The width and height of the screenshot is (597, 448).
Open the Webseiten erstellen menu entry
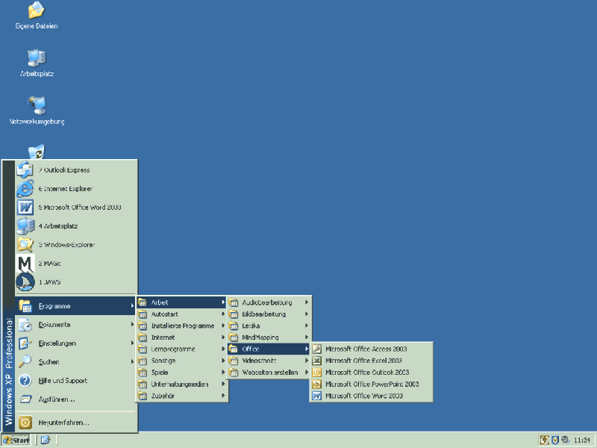click(x=269, y=373)
